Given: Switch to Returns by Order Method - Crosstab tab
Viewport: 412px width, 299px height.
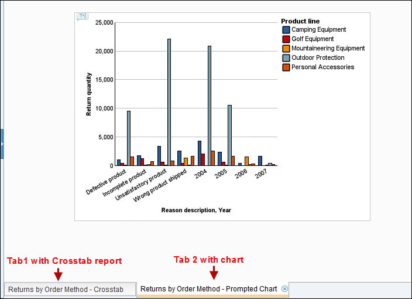Looking at the screenshot, I should [x=70, y=290].
